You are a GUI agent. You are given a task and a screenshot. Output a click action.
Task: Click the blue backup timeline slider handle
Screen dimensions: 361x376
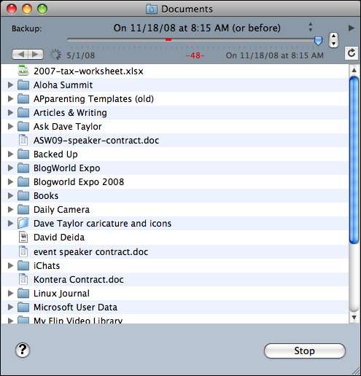tap(318, 41)
